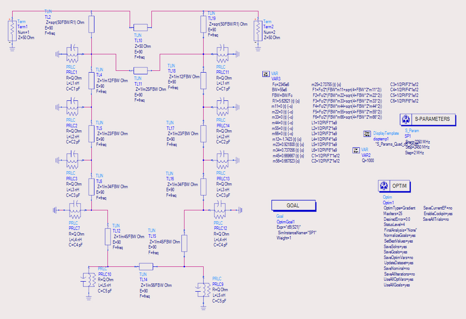Select the Term1 port resistor symbol

click(x=12, y=31)
